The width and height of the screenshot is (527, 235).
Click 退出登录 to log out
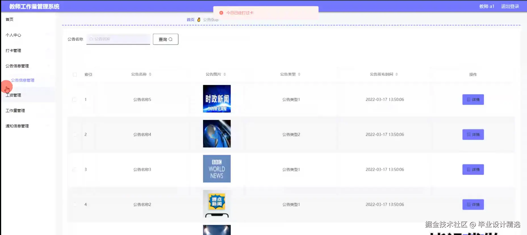tap(510, 6)
